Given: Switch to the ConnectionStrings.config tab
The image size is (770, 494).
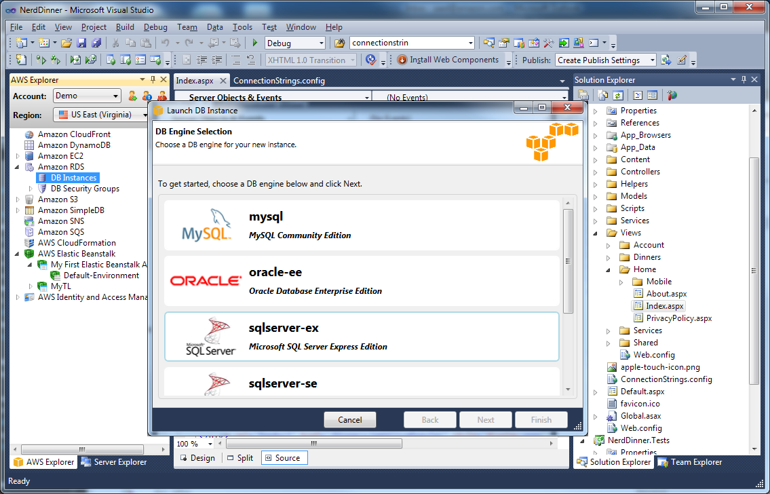Looking at the screenshot, I should (x=279, y=81).
